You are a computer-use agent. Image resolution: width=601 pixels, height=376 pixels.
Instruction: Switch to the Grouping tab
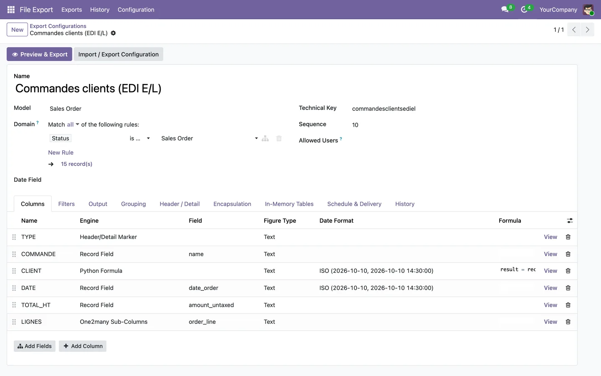(134, 204)
